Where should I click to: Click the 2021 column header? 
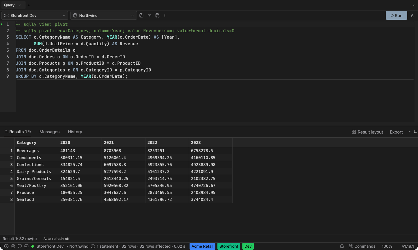point(123,143)
